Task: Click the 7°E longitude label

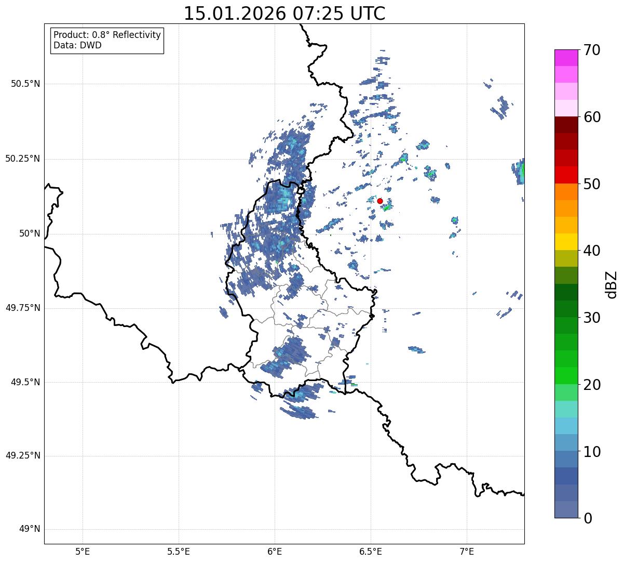Action: coord(467,551)
